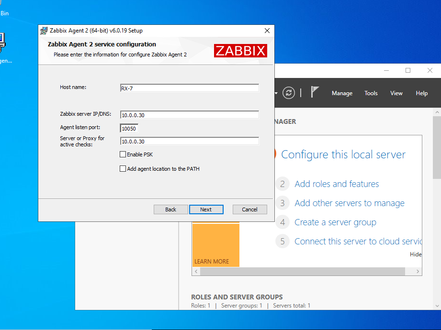The width and height of the screenshot is (441, 330).
Task: Click the installer icon in the dialog title bar
Action: click(43, 30)
